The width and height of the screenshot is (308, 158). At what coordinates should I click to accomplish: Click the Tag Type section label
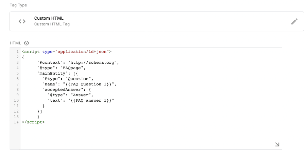point(18,5)
